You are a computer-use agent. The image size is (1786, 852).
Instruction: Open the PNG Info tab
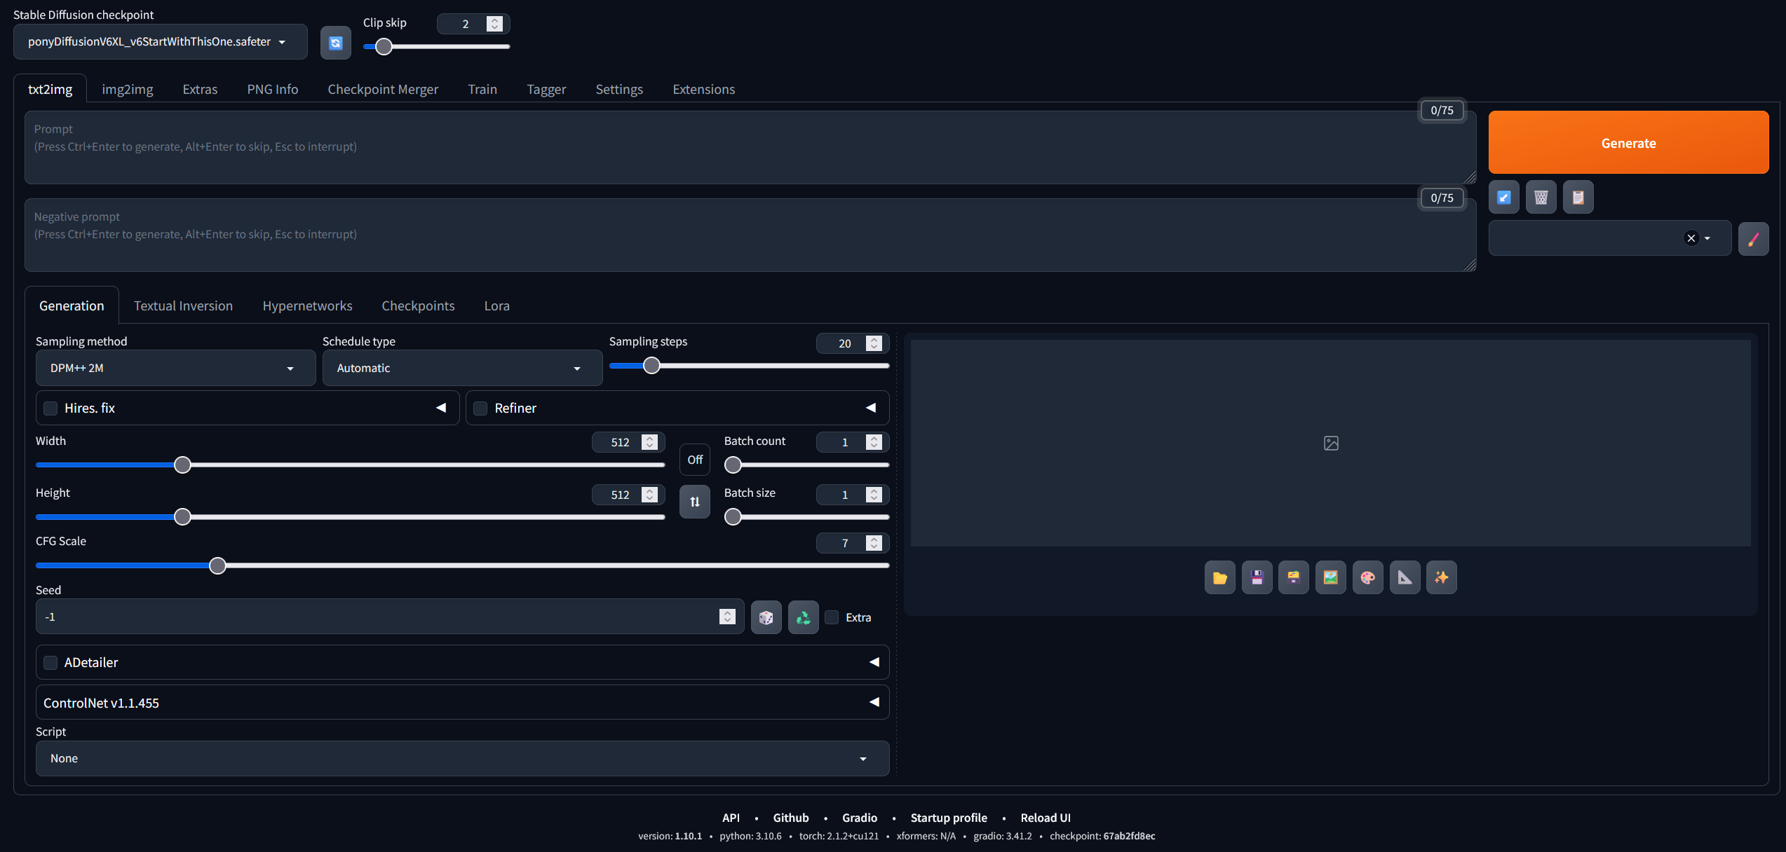click(272, 89)
